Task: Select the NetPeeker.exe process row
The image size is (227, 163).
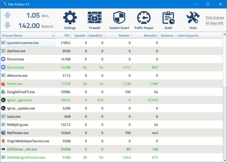Action: [112, 133]
